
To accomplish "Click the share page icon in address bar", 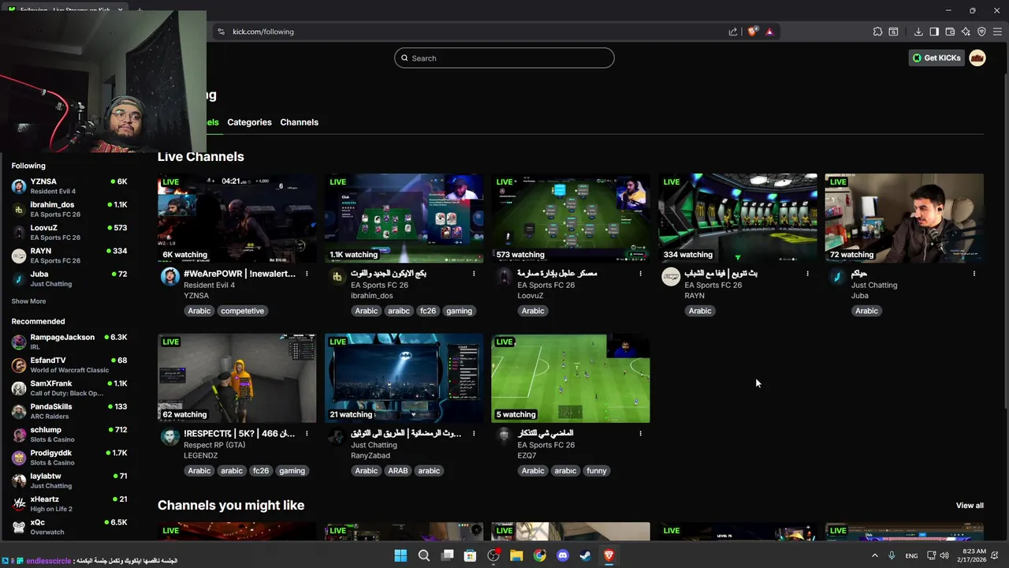I will point(733,32).
